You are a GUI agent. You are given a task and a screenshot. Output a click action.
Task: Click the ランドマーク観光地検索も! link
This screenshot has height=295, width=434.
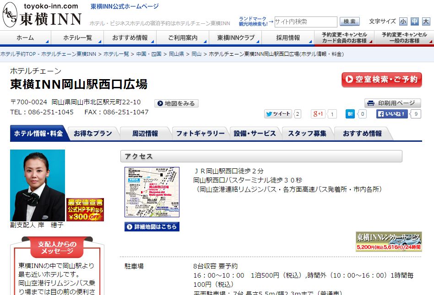[253, 21]
